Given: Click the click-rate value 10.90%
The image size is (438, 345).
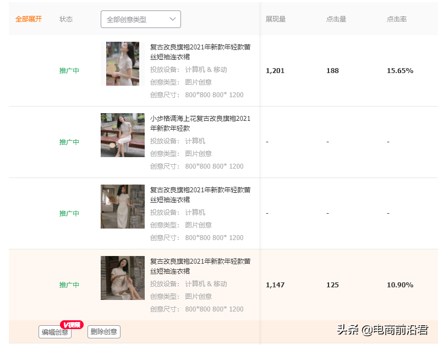Looking at the screenshot, I should (400, 285).
